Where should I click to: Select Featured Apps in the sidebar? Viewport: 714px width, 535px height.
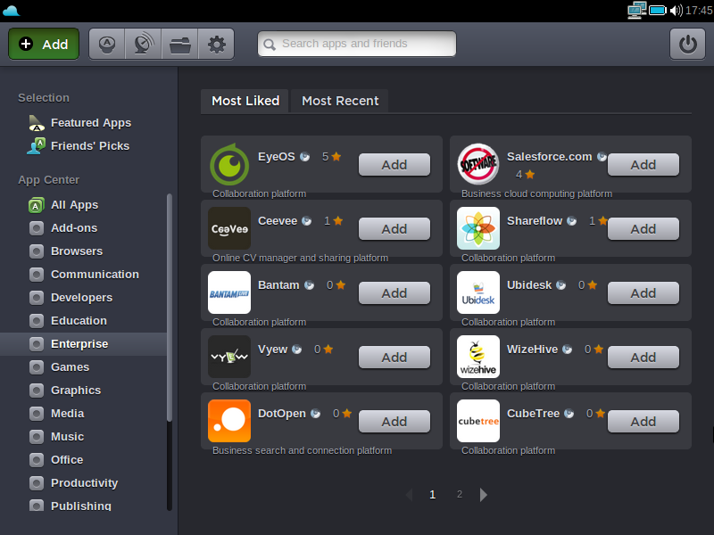click(90, 123)
